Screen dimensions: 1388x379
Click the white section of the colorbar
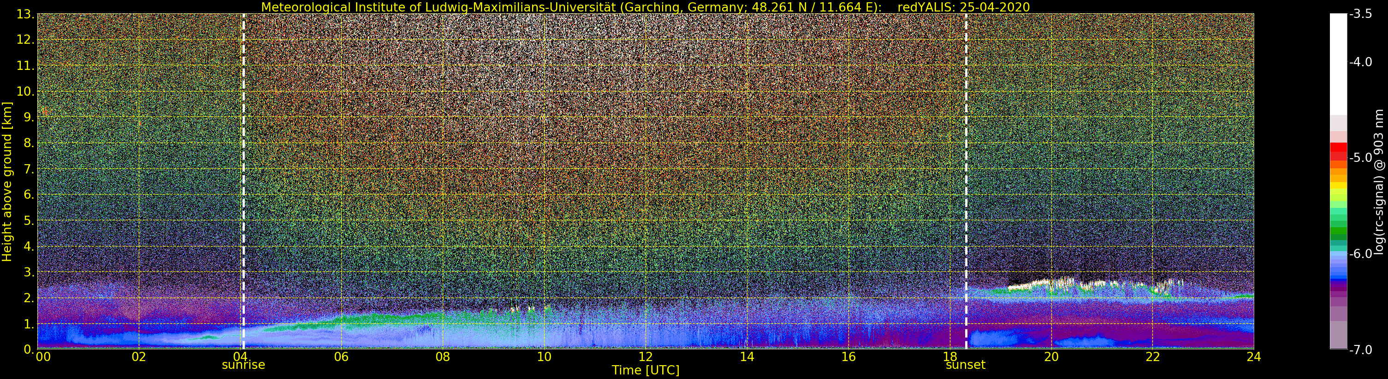tap(1338, 64)
